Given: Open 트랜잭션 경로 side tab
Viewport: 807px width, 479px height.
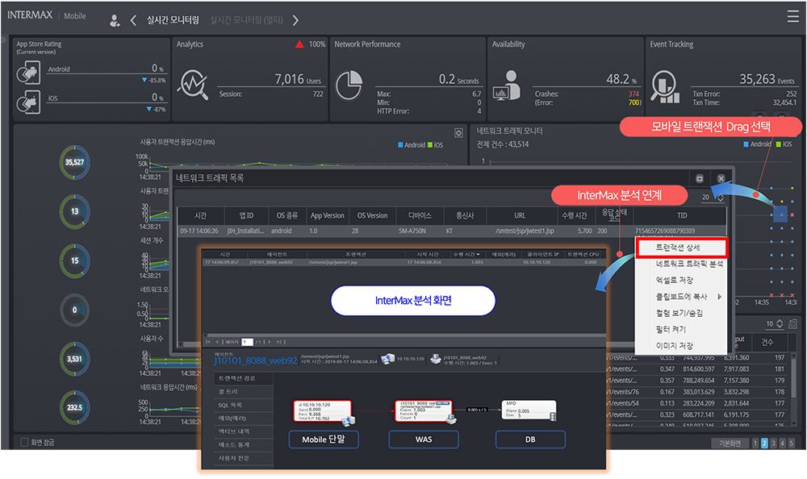Looking at the screenshot, I should coord(244,379).
